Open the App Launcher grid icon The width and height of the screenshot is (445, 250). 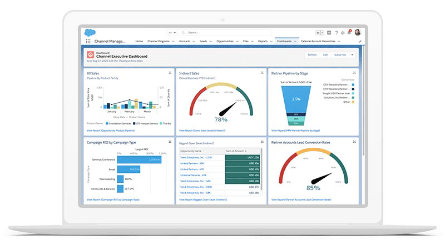(x=88, y=41)
